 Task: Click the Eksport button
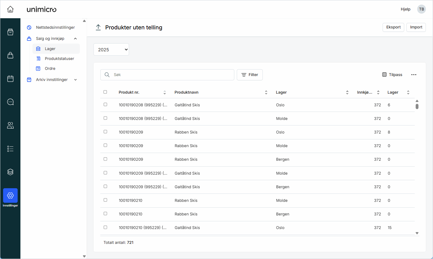[x=393, y=27]
